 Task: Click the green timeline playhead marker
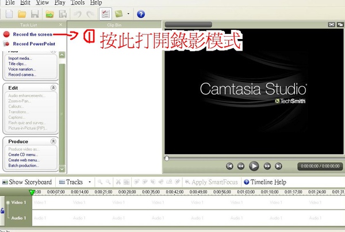click(32, 192)
